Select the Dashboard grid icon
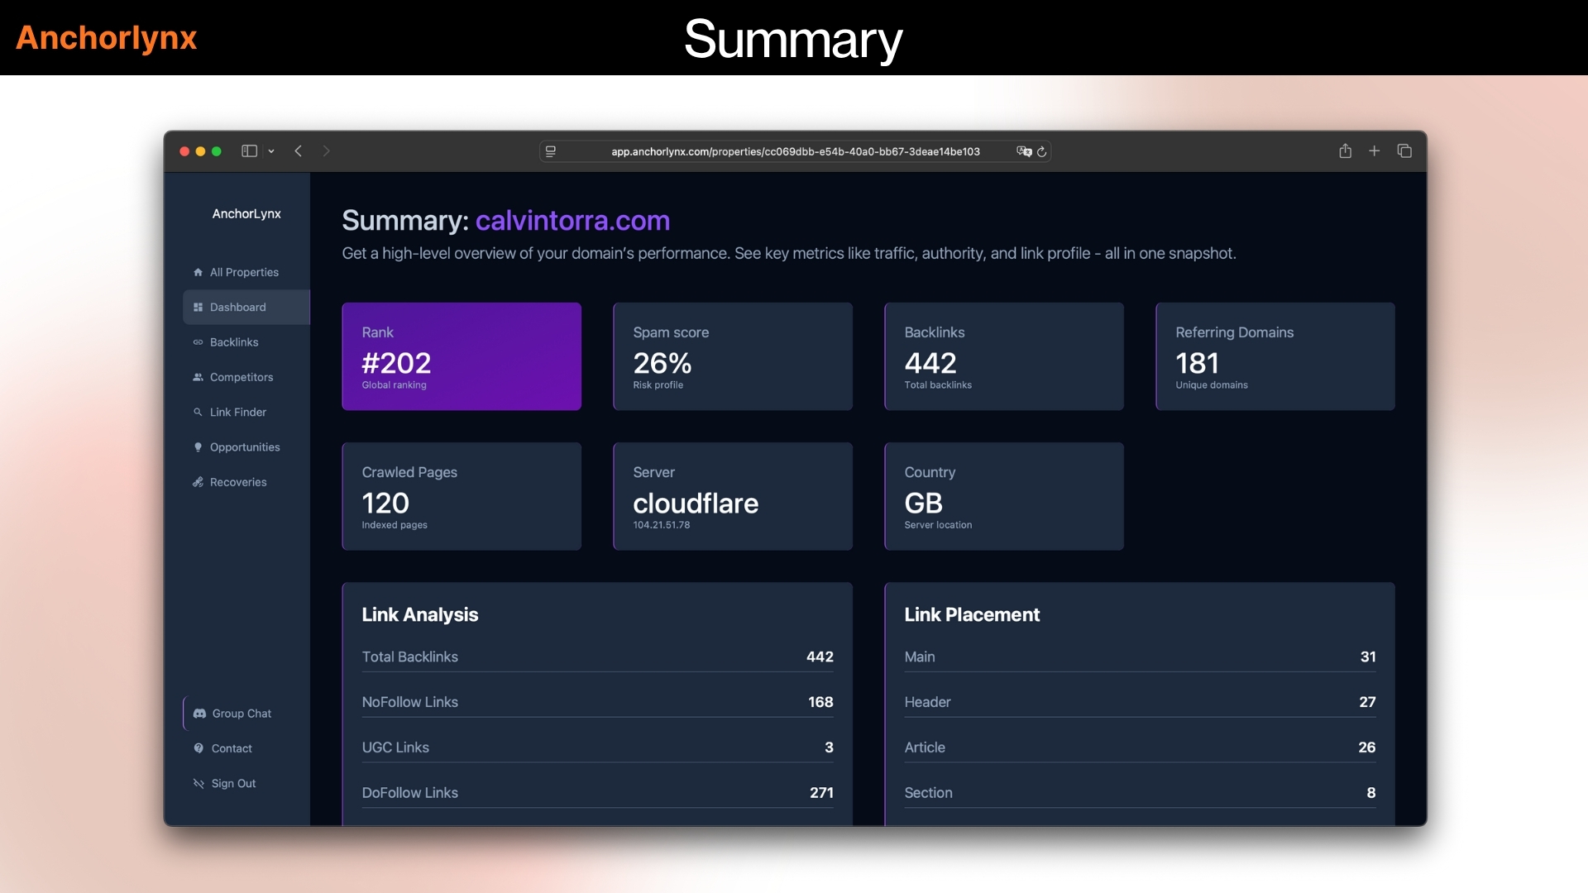The image size is (1588, 893). [x=198, y=307]
